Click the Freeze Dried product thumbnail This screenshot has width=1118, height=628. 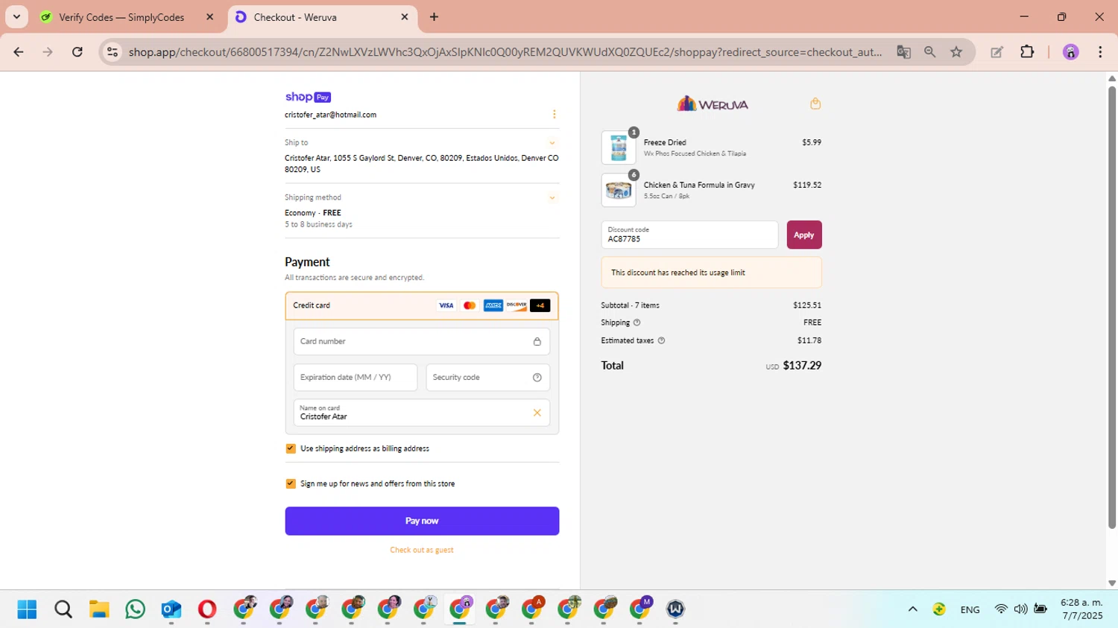[619, 148]
